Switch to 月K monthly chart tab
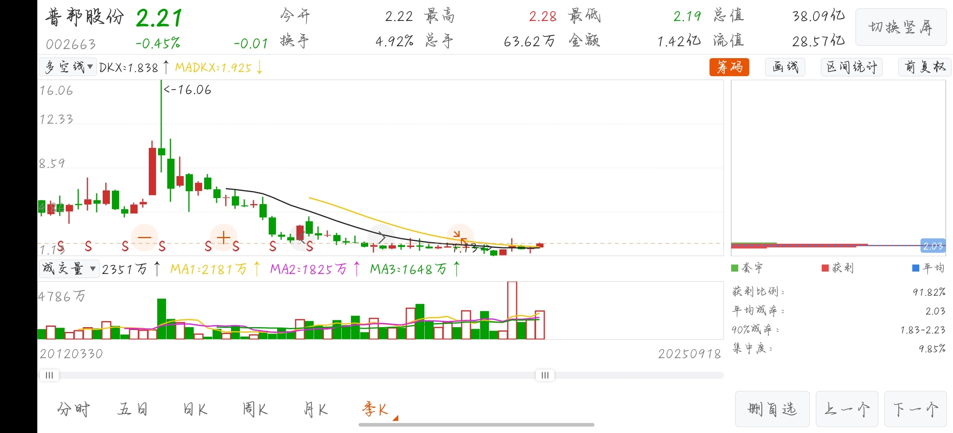953x433 pixels. click(316, 409)
